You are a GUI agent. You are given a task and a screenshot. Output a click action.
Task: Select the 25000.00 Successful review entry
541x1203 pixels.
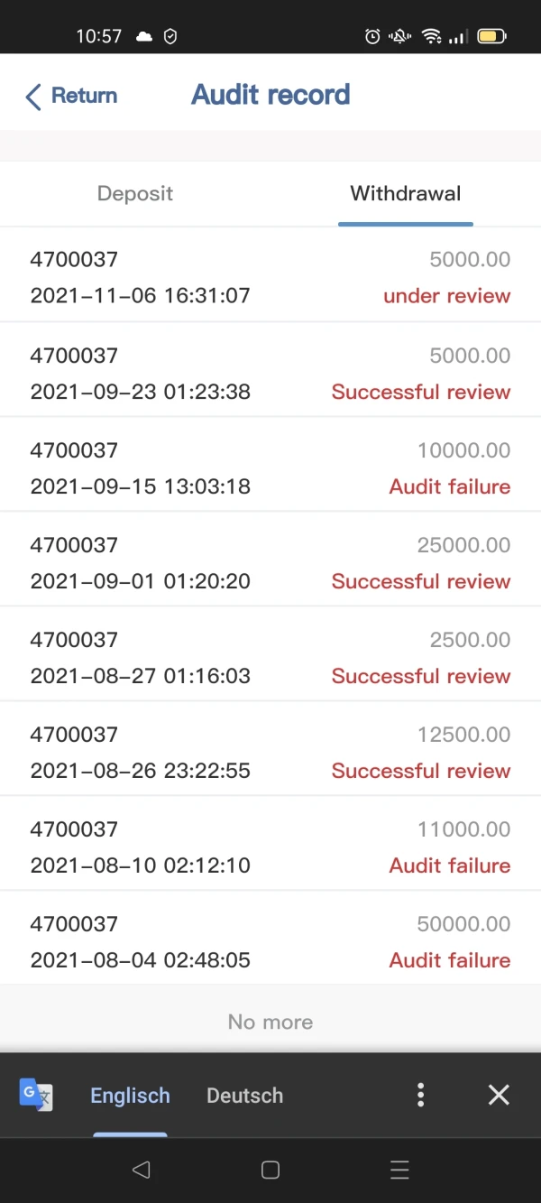pyautogui.click(x=270, y=563)
